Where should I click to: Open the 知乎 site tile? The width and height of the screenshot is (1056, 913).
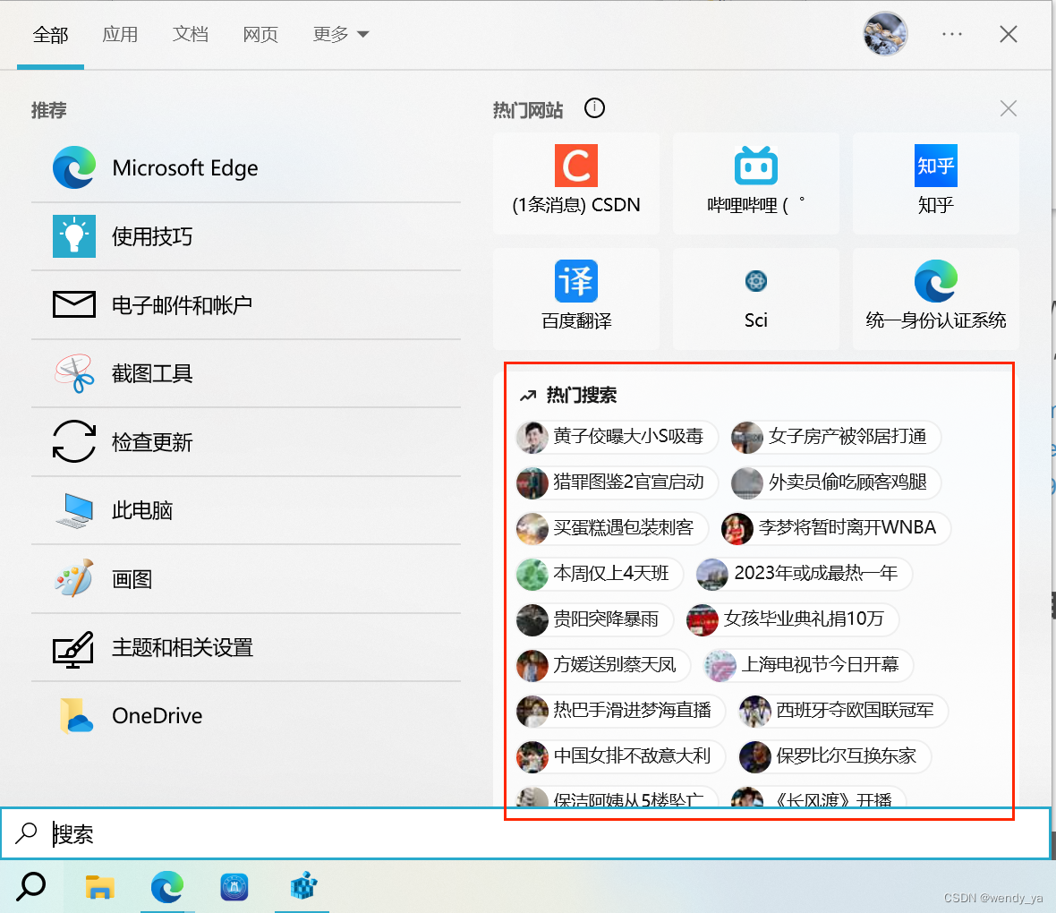[x=935, y=183]
